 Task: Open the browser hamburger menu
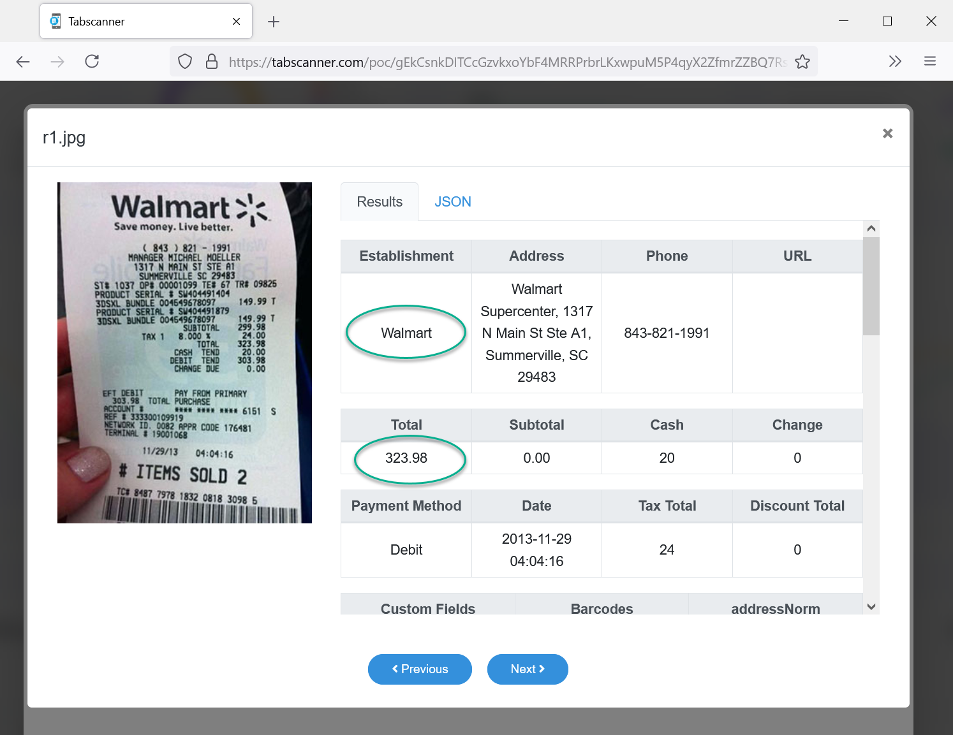tap(929, 61)
